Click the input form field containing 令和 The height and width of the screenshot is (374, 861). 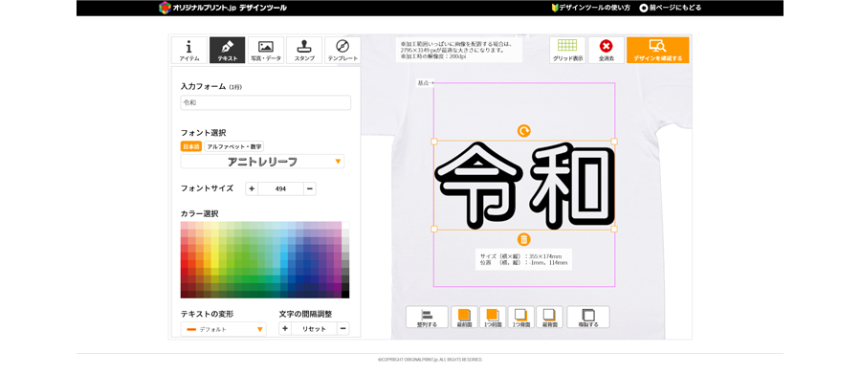coord(266,102)
